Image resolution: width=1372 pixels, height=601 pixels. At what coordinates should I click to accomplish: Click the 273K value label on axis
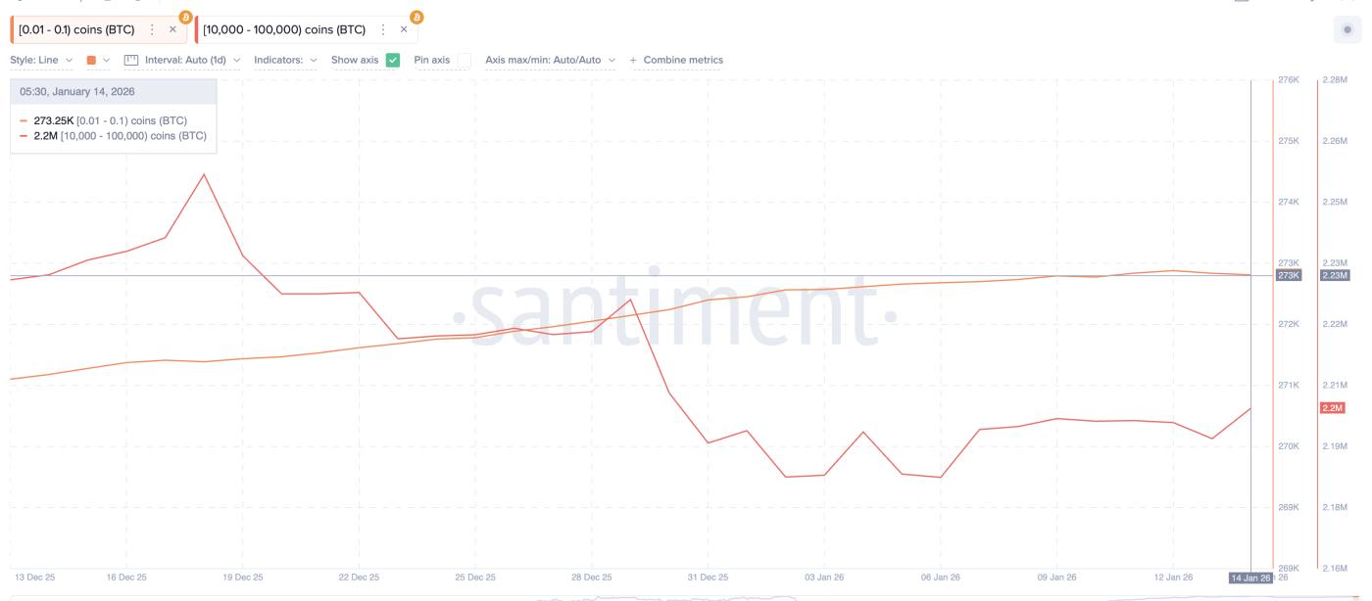point(1288,276)
